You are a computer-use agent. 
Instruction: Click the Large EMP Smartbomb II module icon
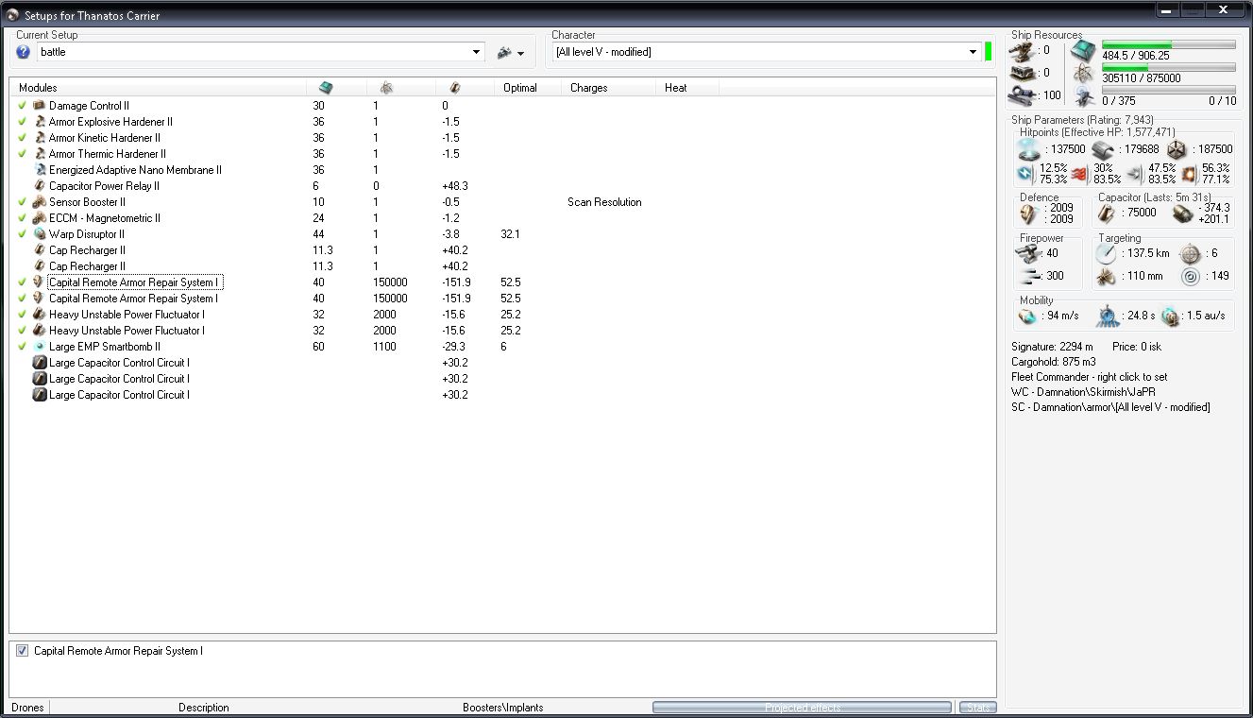point(40,347)
